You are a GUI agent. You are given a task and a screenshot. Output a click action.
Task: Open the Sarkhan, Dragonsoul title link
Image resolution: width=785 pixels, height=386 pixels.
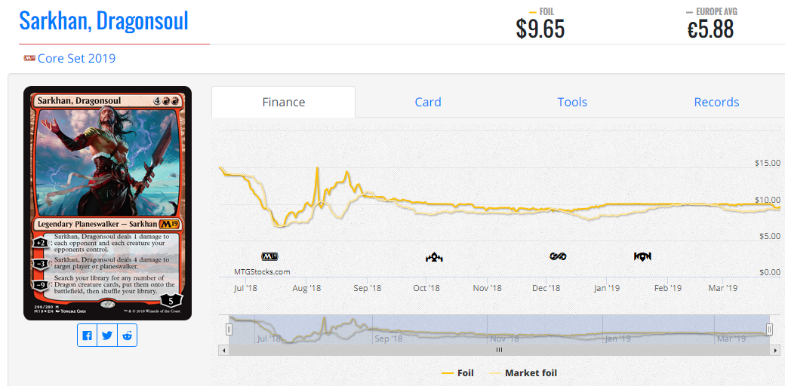click(x=103, y=20)
